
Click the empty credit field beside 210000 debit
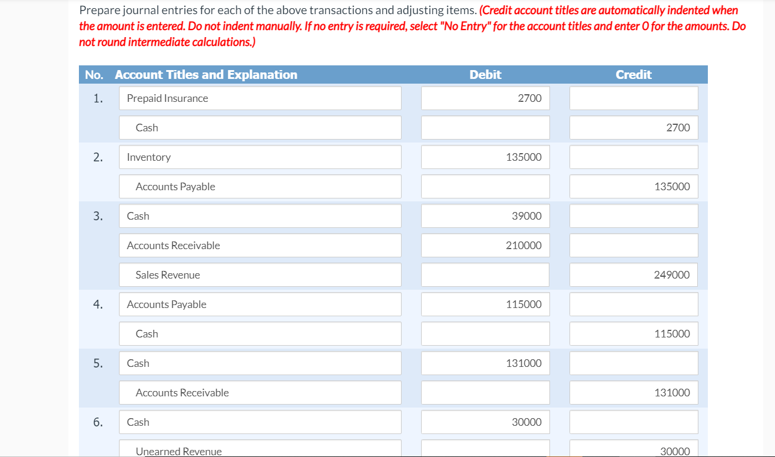[x=634, y=246]
